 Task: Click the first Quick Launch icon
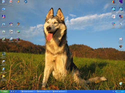11,92
